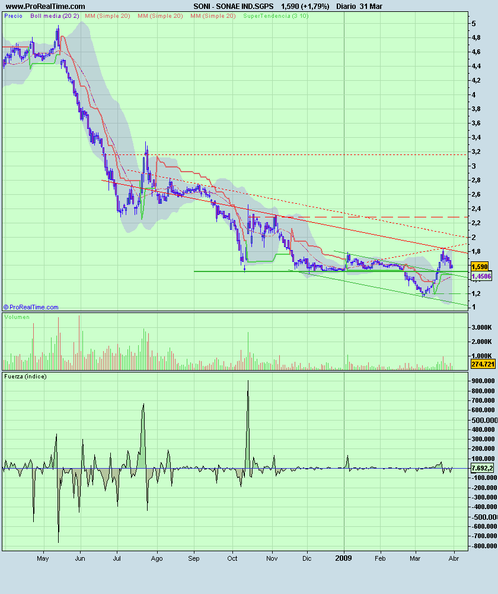Click the Sep label on time axis
The width and height of the screenshot is (498, 594).
(x=194, y=558)
